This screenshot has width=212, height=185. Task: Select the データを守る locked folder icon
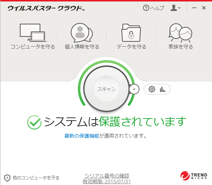point(131,33)
